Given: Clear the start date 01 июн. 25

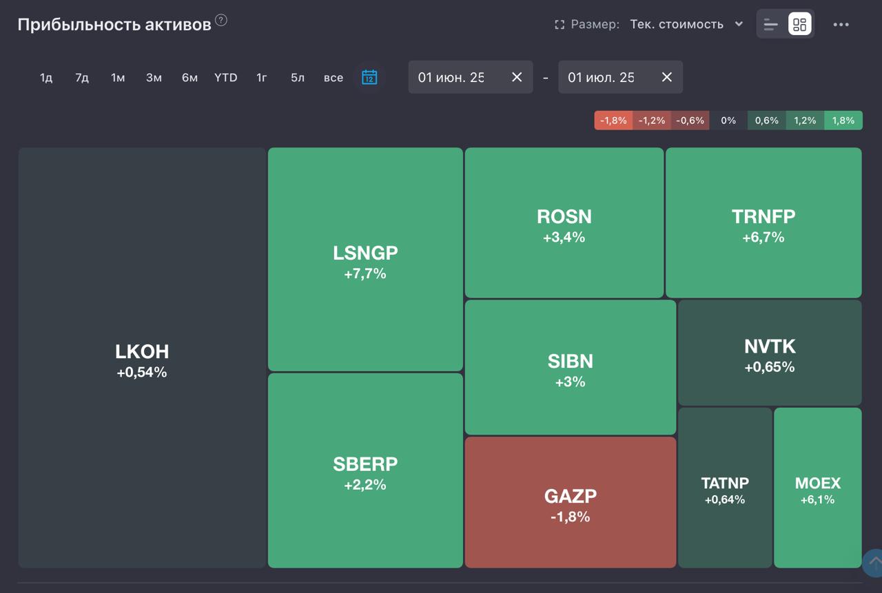Looking at the screenshot, I should (x=517, y=77).
